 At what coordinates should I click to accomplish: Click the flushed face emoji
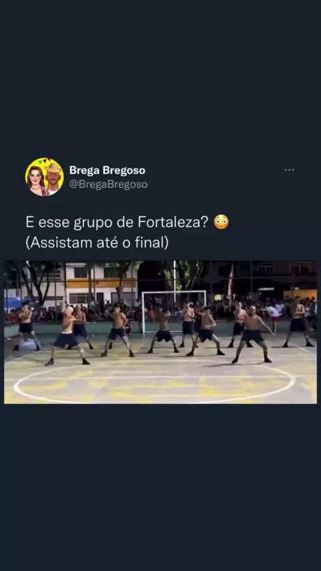[221, 222]
